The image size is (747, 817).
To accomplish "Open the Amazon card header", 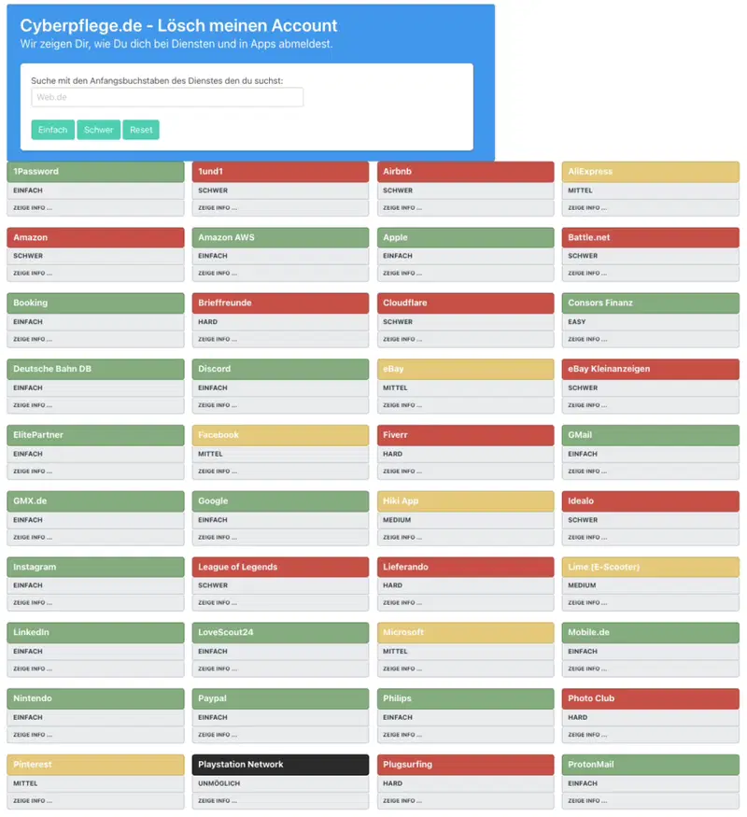I will (95, 237).
